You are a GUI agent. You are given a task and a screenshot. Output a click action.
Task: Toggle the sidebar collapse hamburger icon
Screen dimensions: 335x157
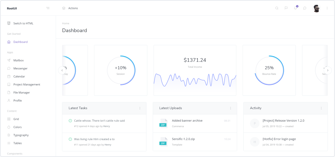48,8
